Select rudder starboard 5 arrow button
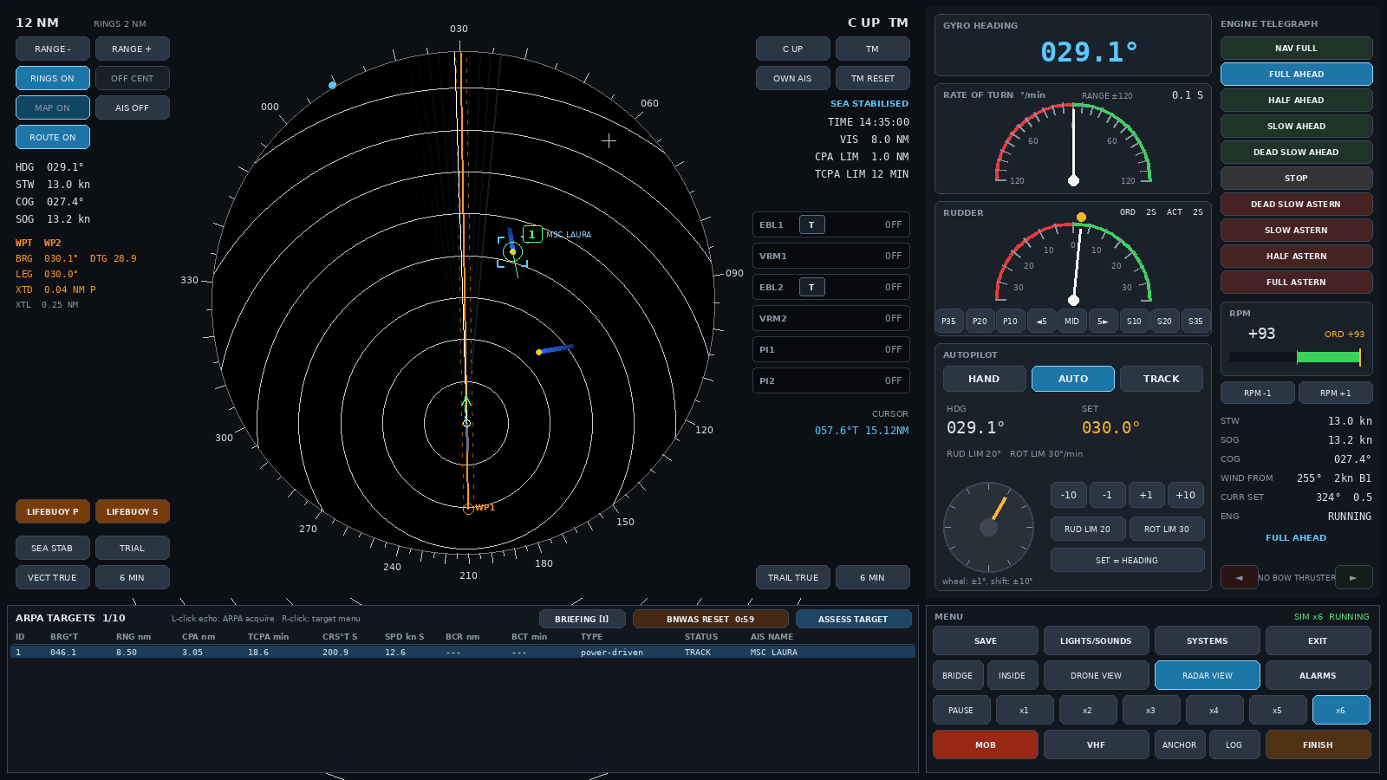 (1103, 321)
